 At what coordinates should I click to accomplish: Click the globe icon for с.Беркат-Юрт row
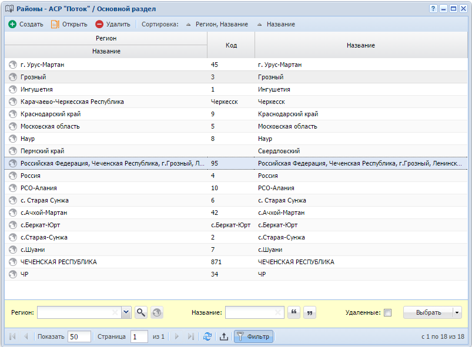(13, 225)
